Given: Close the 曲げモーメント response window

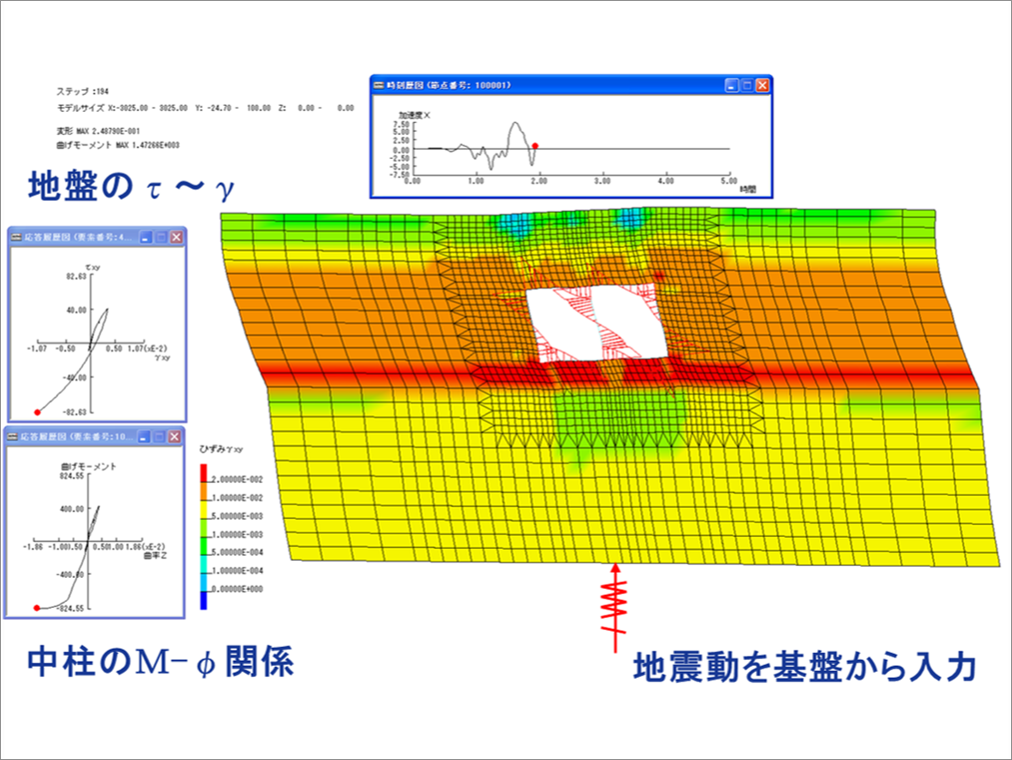Looking at the screenshot, I should [174, 437].
